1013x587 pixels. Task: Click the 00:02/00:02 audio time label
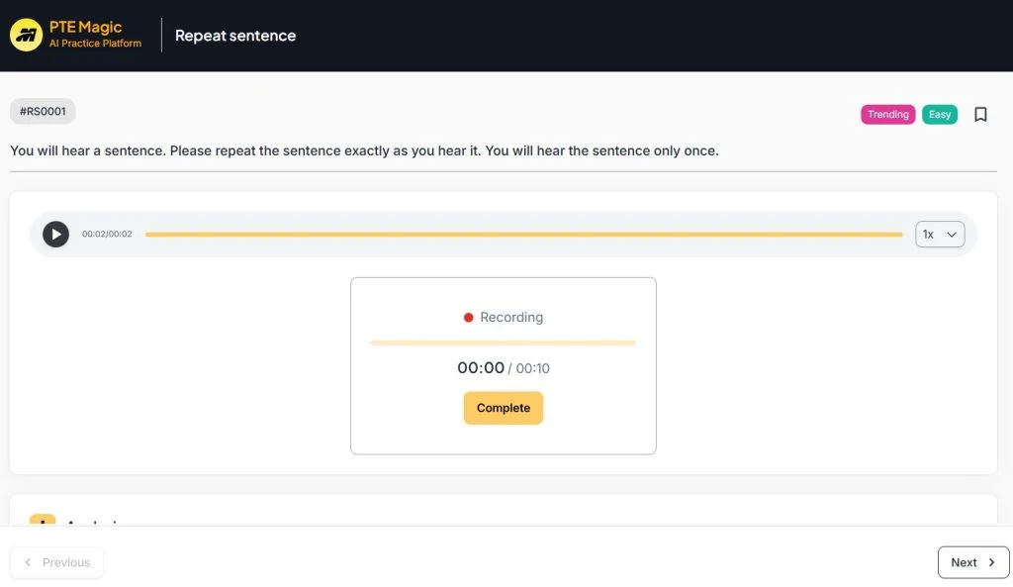coord(107,235)
